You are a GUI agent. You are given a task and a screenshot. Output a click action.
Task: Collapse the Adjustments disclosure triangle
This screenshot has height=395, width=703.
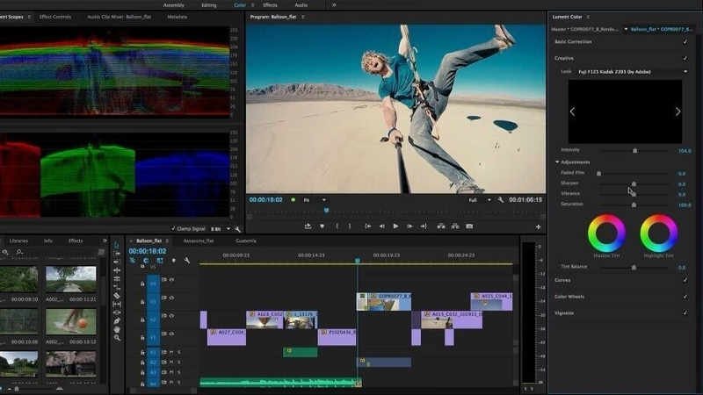(557, 162)
